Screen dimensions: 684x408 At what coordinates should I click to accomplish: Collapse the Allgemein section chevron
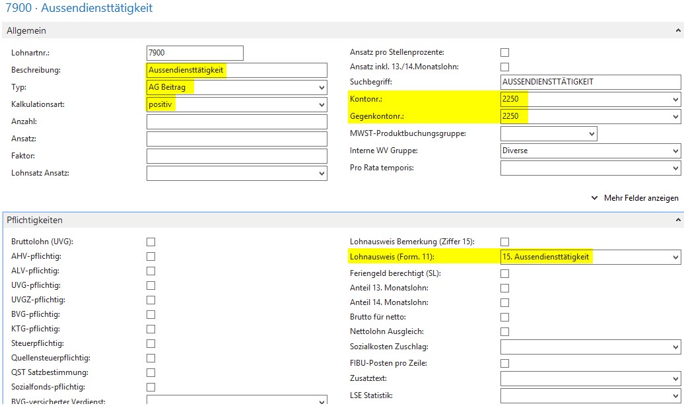pyautogui.click(x=679, y=31)
